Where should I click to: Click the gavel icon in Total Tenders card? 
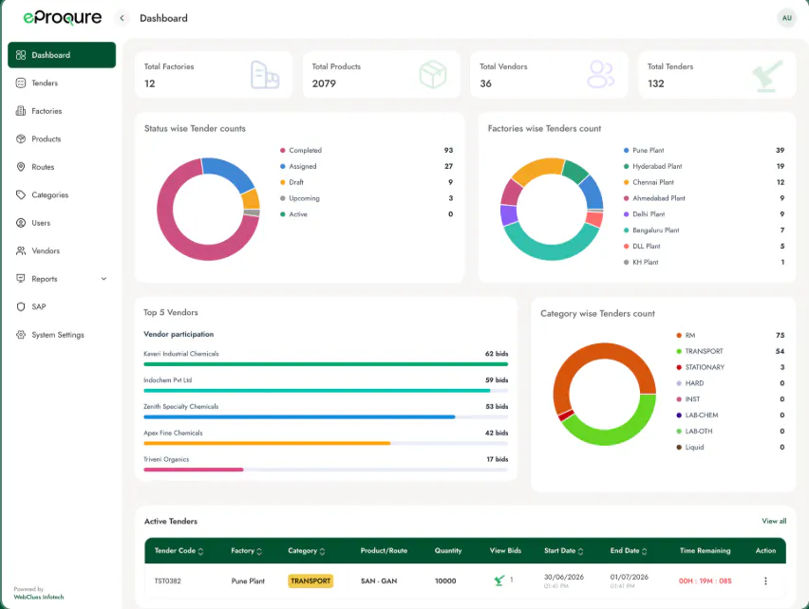point(767,76)
